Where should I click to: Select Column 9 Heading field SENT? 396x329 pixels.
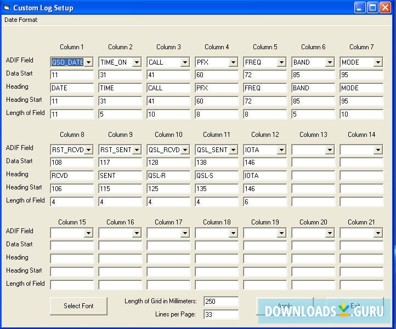coord(120,176)
